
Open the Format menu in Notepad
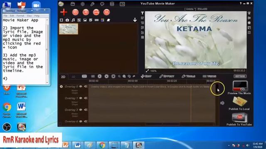(x=20, y=16)
